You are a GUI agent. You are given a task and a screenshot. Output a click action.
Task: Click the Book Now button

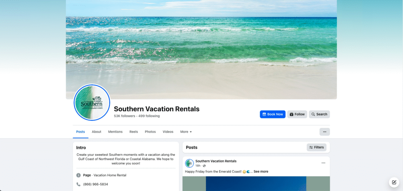point(272,114)
